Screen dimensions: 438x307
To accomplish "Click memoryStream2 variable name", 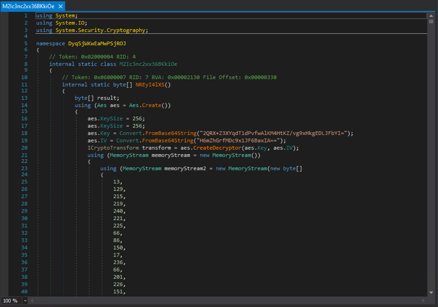I will pos(185,168).
